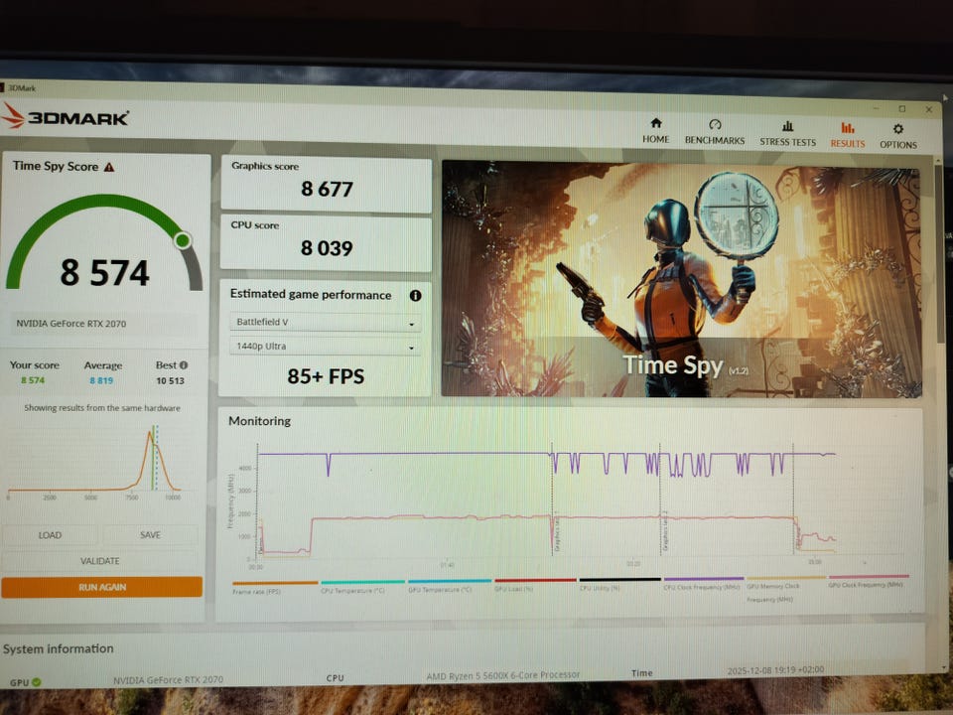This screenshot has width=953, height=715.
Task: Open the Benchmarks gauge icon
Action: point(715,125)
